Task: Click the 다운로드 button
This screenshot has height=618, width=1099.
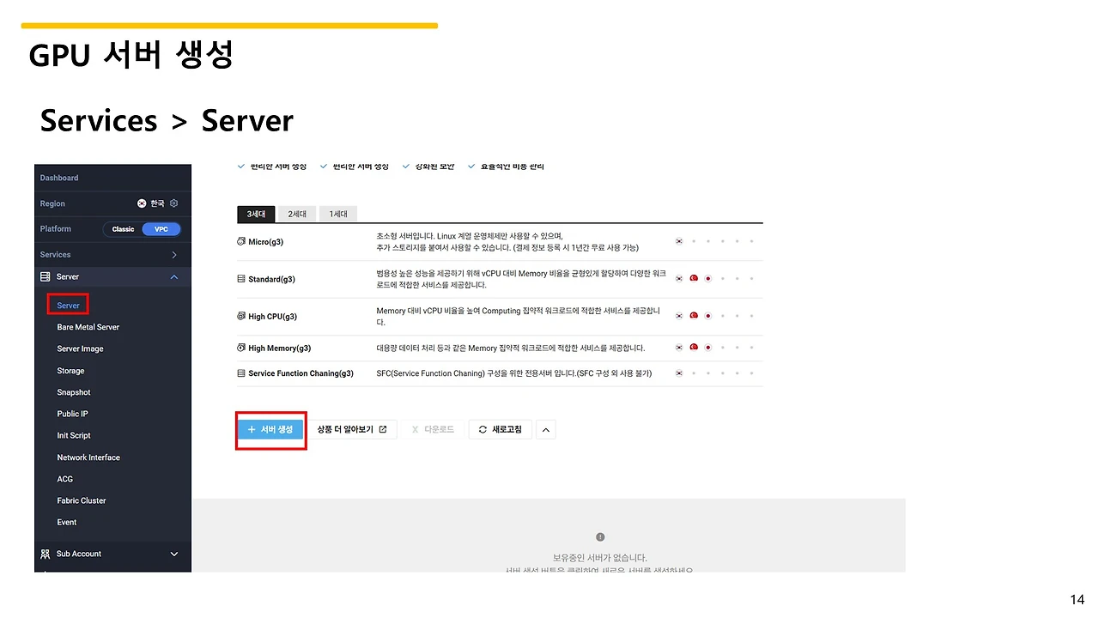Action: pyautogui.click(x=433, y=429)
